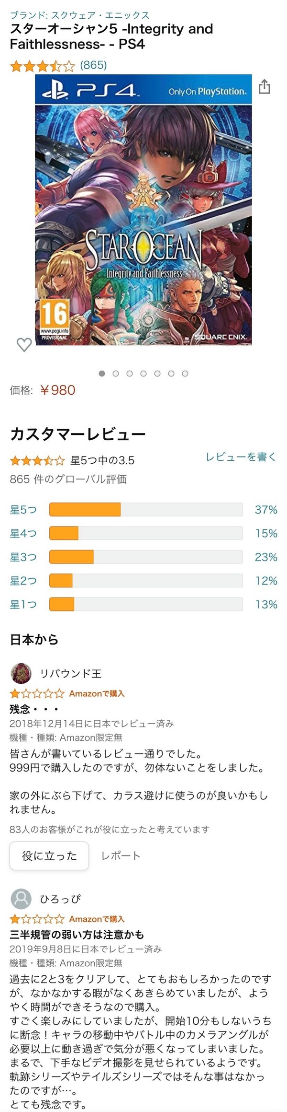Viewport: 287px width, 1112px height.
Task: Add to wishlist with heart icon
Action: (24, 344)
